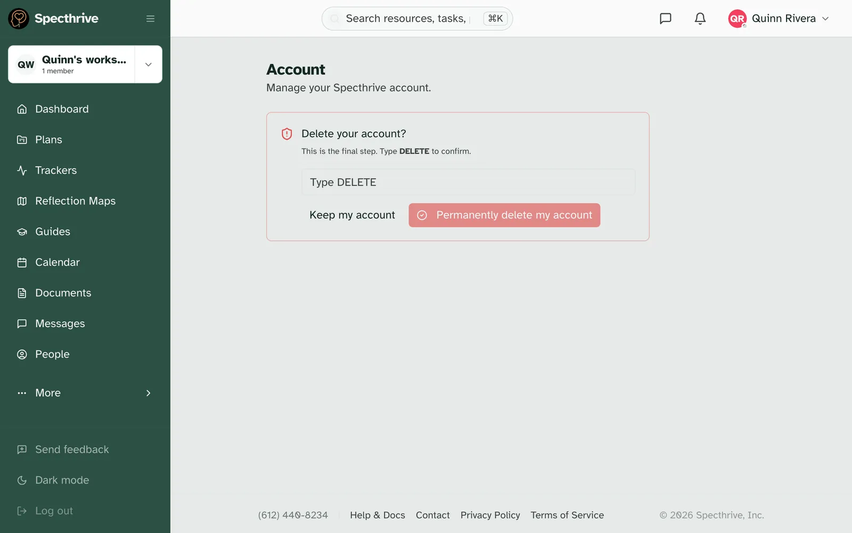852x533 pixels.
Task: Click Permanently delete my account button
Action: 504,215
